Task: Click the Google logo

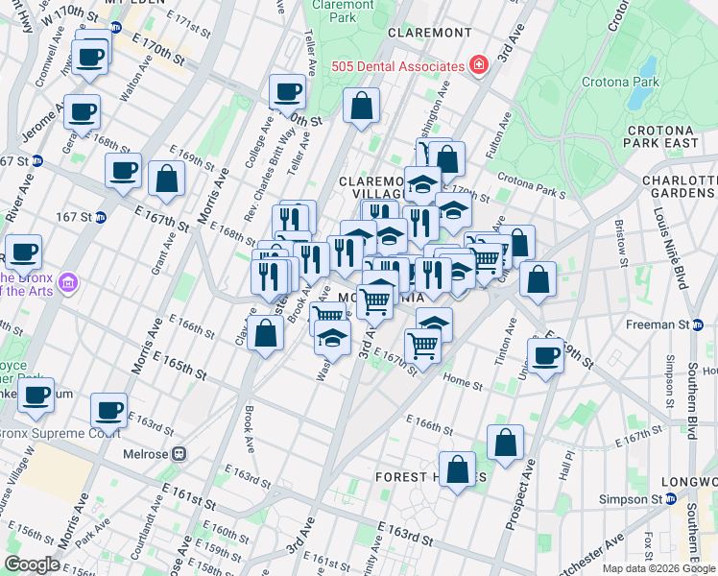Action: tap(32, 565)
